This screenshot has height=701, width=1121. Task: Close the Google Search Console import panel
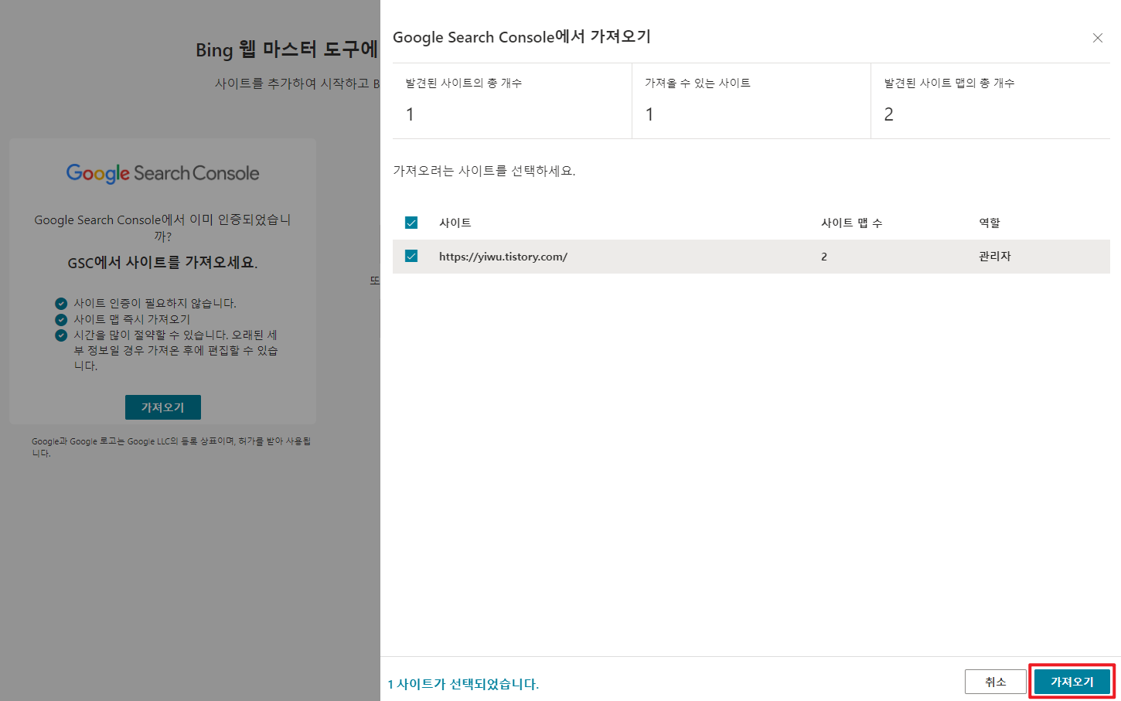tap(1097, 38)
